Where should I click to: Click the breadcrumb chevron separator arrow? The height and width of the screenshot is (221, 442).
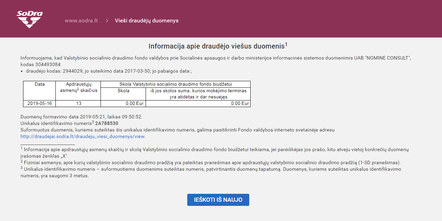coord(107,21)
